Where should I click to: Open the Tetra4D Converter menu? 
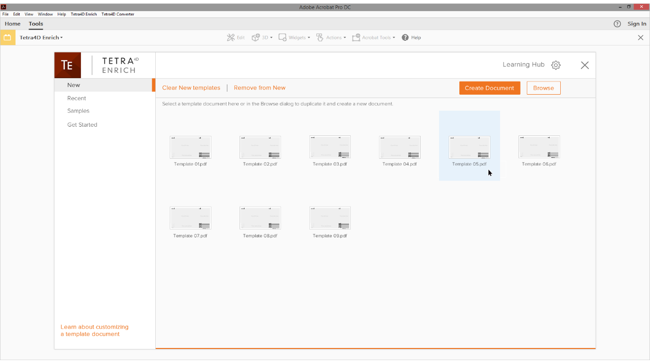(x=118, y=14)
